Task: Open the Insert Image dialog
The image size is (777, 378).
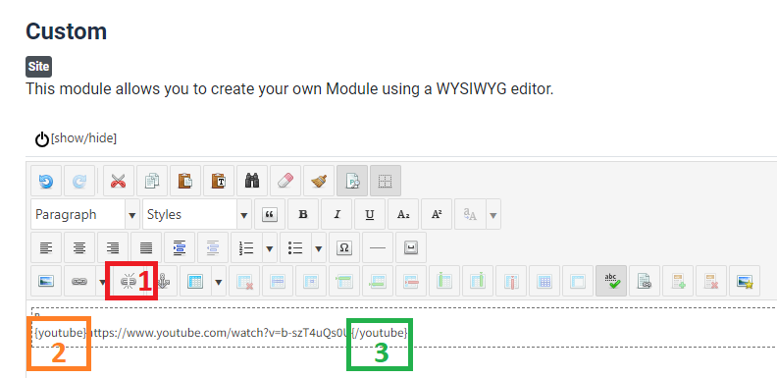Action: (x=46, y=281)
